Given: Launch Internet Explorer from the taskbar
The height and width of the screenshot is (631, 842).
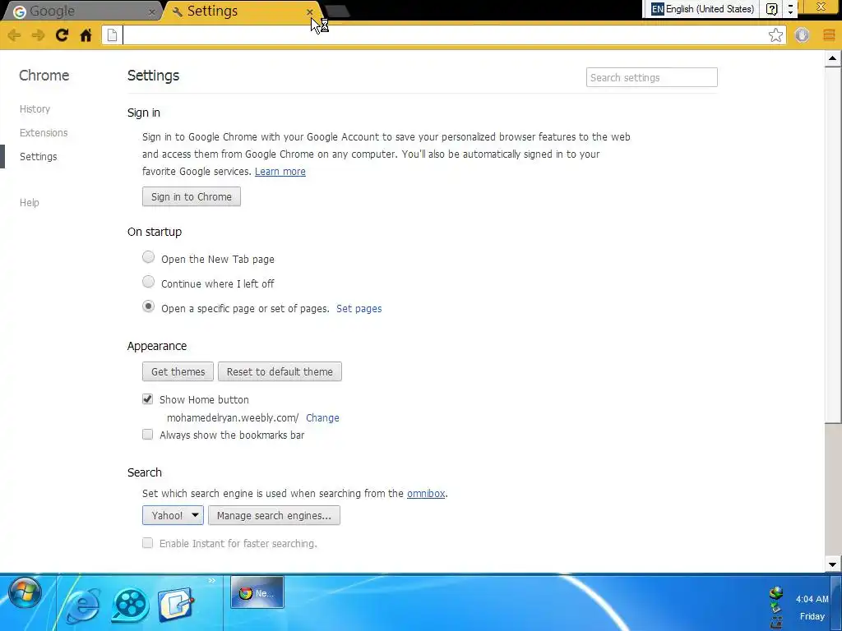Looking at the screenshot, I should 82,604.
